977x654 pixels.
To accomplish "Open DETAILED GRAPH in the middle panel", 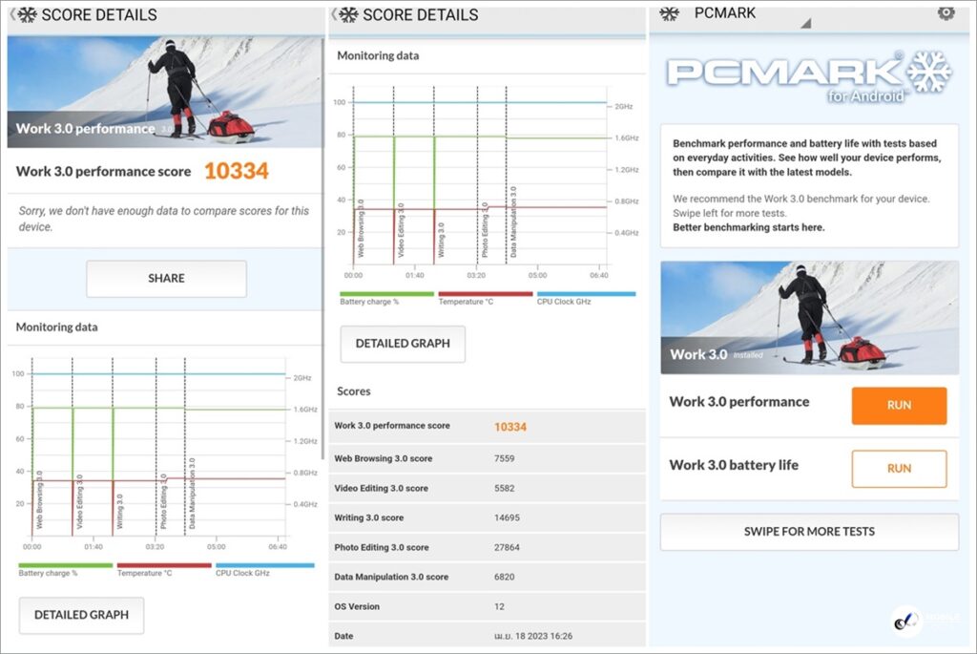I will coord(403,344).
